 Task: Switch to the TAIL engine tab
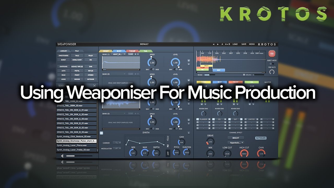146,51
